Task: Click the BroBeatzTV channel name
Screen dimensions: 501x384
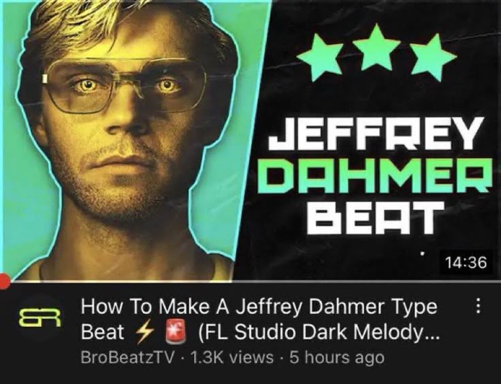Action: pyautogui.click(x=128, y=357)
